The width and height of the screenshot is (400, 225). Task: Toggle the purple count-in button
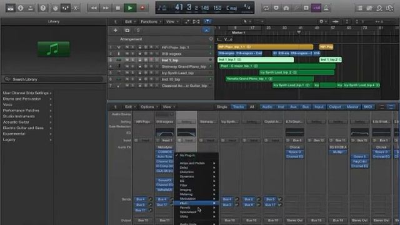click(316, 8)
